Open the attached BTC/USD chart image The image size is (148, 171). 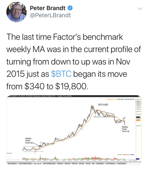pyautogui.click(x=74, y=130)
